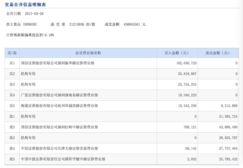Click the 买入金额（元） column header

[x=177, y=53]
